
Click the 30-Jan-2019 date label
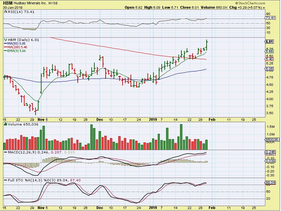click(x=13, y=8)
